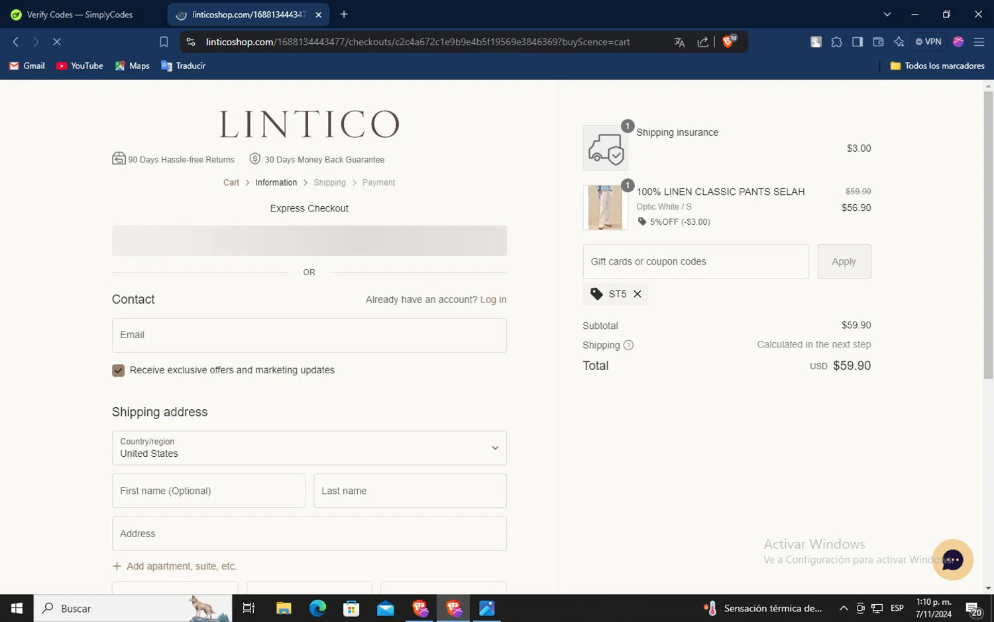994x622 pixels.
Task: Translate this page icon
Action: point(679,42)
